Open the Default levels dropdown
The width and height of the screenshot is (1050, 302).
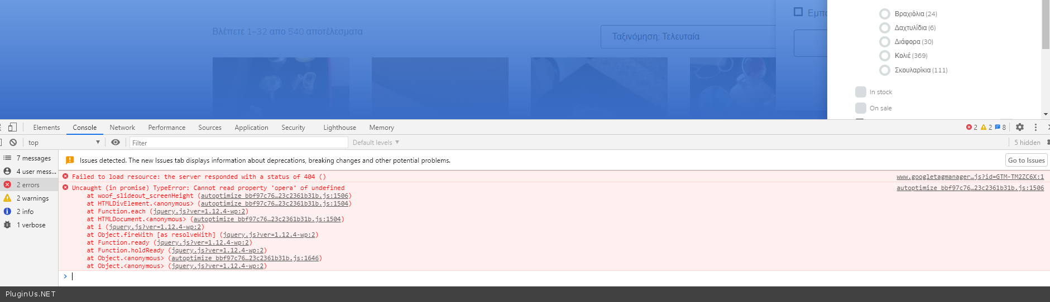pyautogui.click(x=376, y=143)
